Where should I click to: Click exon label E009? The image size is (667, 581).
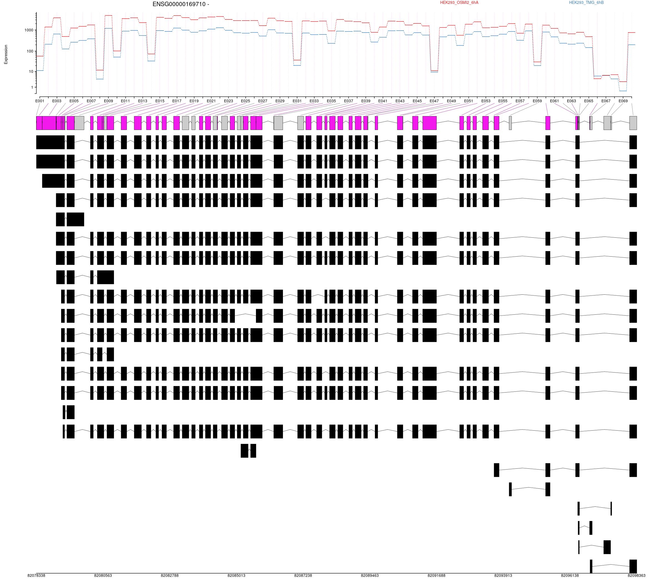[x=108, y=101]
